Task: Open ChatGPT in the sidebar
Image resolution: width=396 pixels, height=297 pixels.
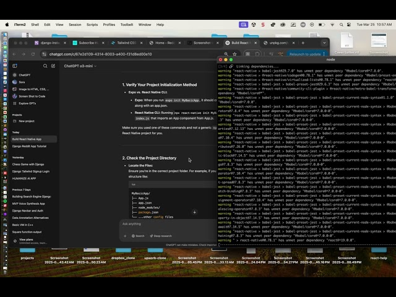Action: click(x=25, y=75)
